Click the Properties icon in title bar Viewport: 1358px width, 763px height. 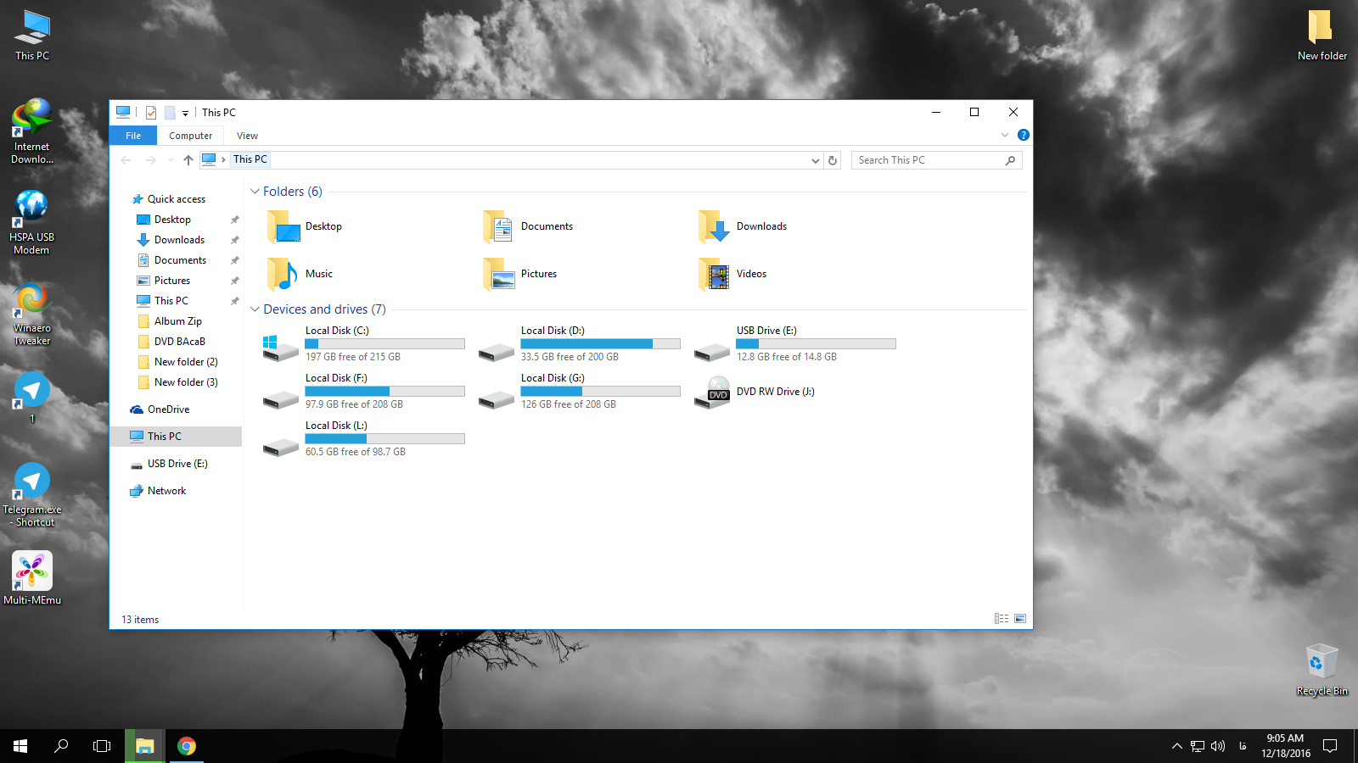pos(151,113)
